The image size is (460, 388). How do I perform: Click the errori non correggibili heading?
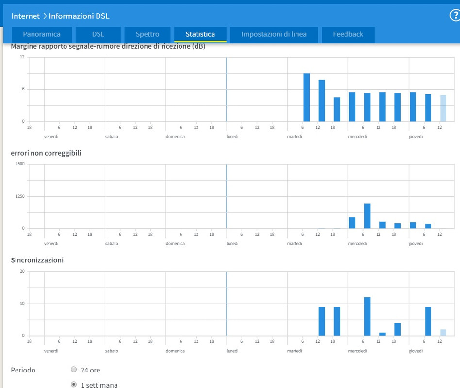coord(46,153)
